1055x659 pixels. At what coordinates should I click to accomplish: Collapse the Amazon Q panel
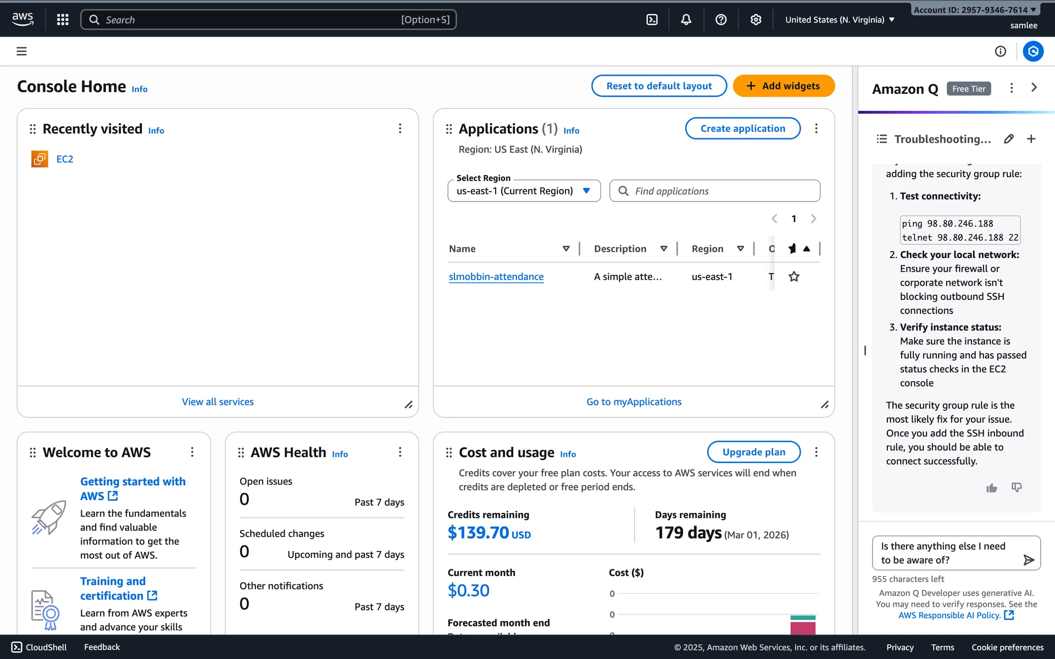(x=1034, y=88)
